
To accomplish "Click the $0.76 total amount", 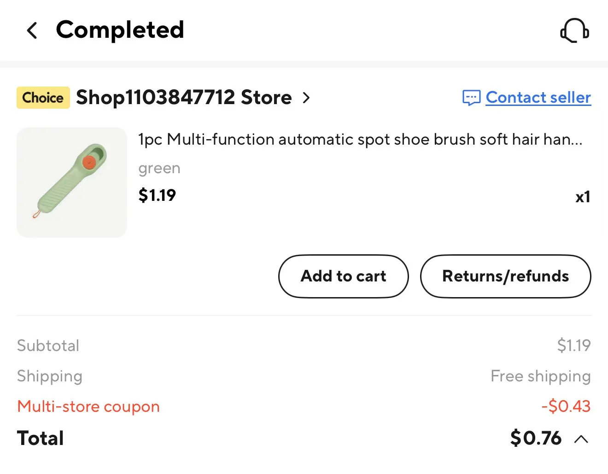I will 536,438.
